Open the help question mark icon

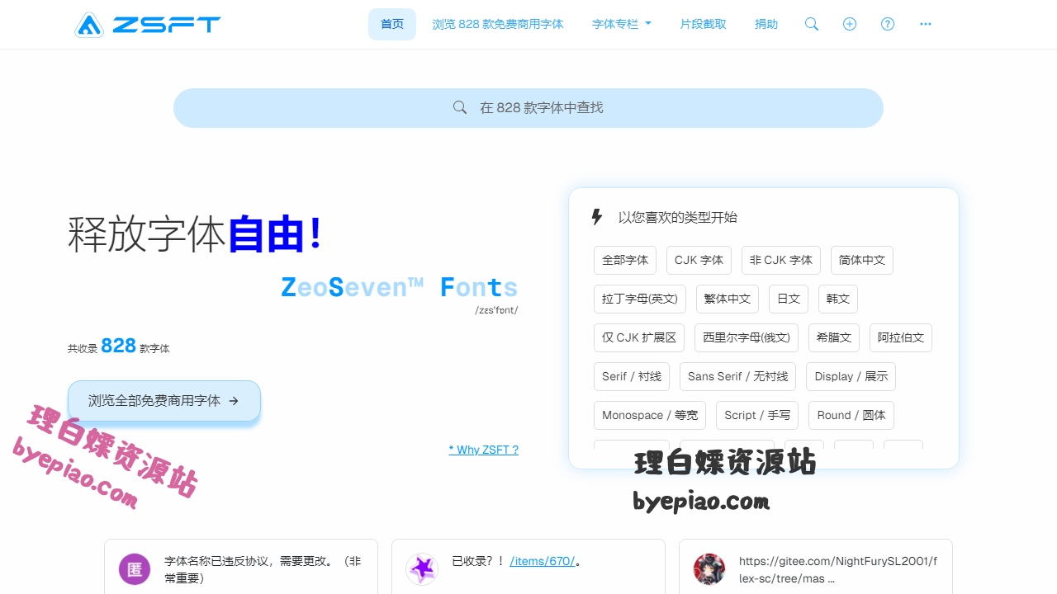click(888, 24)
